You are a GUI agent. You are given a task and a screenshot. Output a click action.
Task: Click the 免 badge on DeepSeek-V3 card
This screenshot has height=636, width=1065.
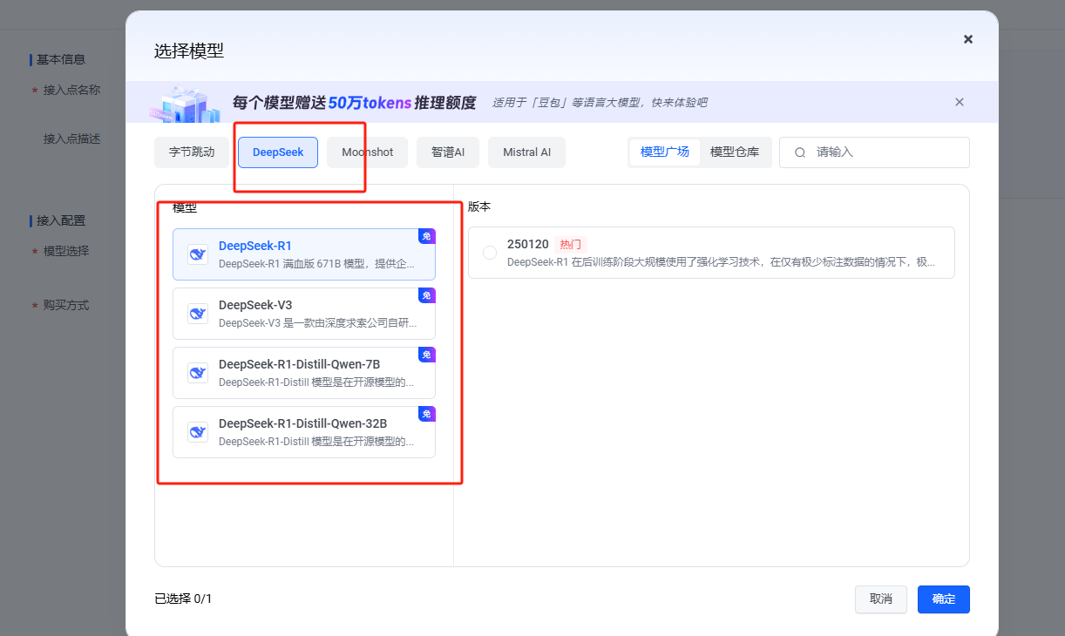427,295
